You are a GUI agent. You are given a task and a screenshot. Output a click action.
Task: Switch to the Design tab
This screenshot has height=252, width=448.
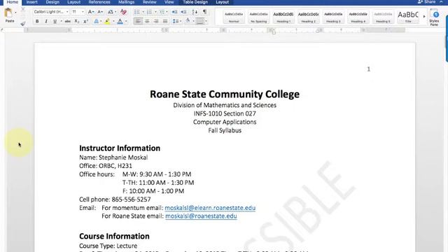(x=52, y=2)
